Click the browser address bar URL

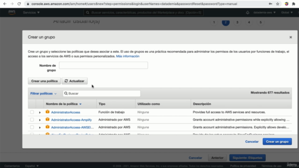tap(134, 4)
